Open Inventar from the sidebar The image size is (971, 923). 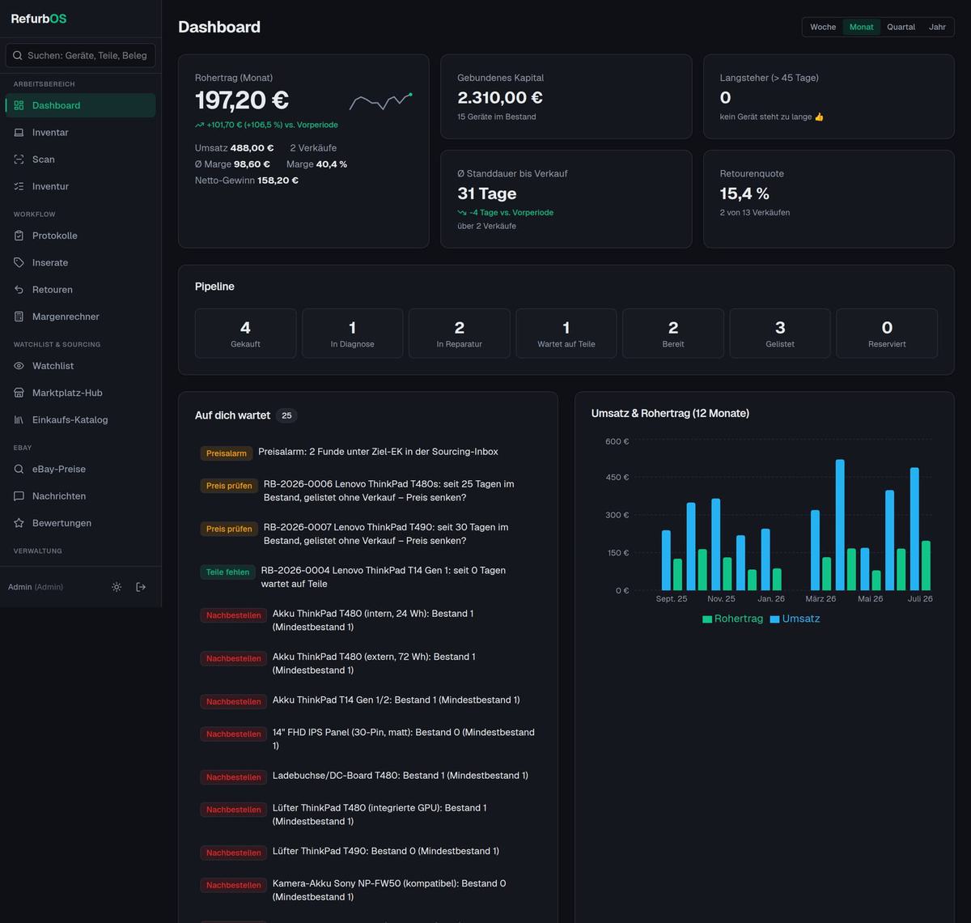(81, 133)
